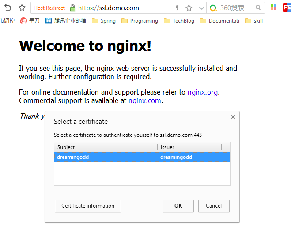Click the bookmark star left of address bar
This screenshot has width=291, height=235.
click(x=22, y=8)
